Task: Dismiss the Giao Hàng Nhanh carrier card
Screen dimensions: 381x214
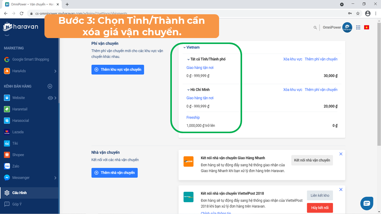Action: [341, 154]
